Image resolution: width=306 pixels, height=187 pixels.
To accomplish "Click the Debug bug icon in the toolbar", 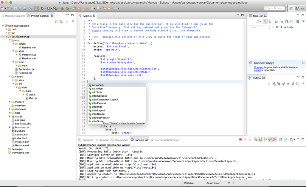I will point(42,8).
